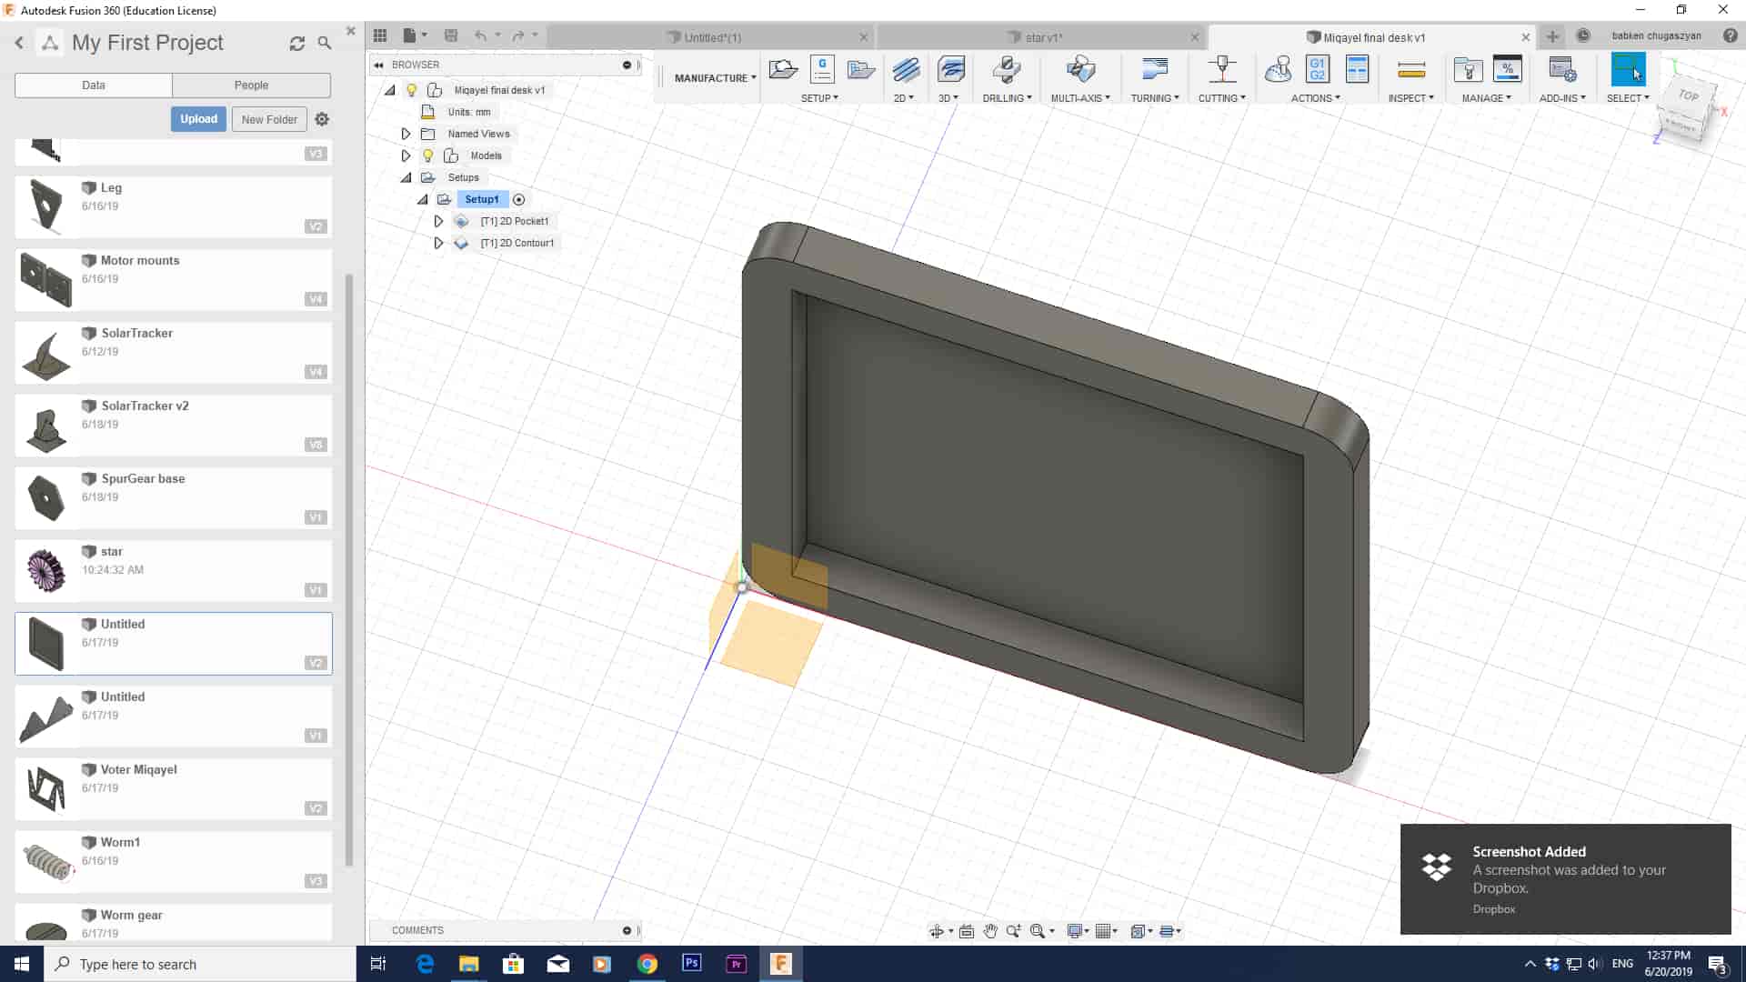Select the Drilling tool icon
Image resolution: width=1746 pixels, height=982 pixels.
[1006, 70]
